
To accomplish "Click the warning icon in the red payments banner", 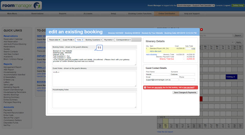I will [x=145, y=87].
